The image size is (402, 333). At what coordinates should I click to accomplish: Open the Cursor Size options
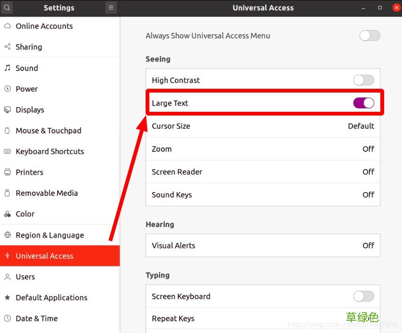tap(263, 126)
